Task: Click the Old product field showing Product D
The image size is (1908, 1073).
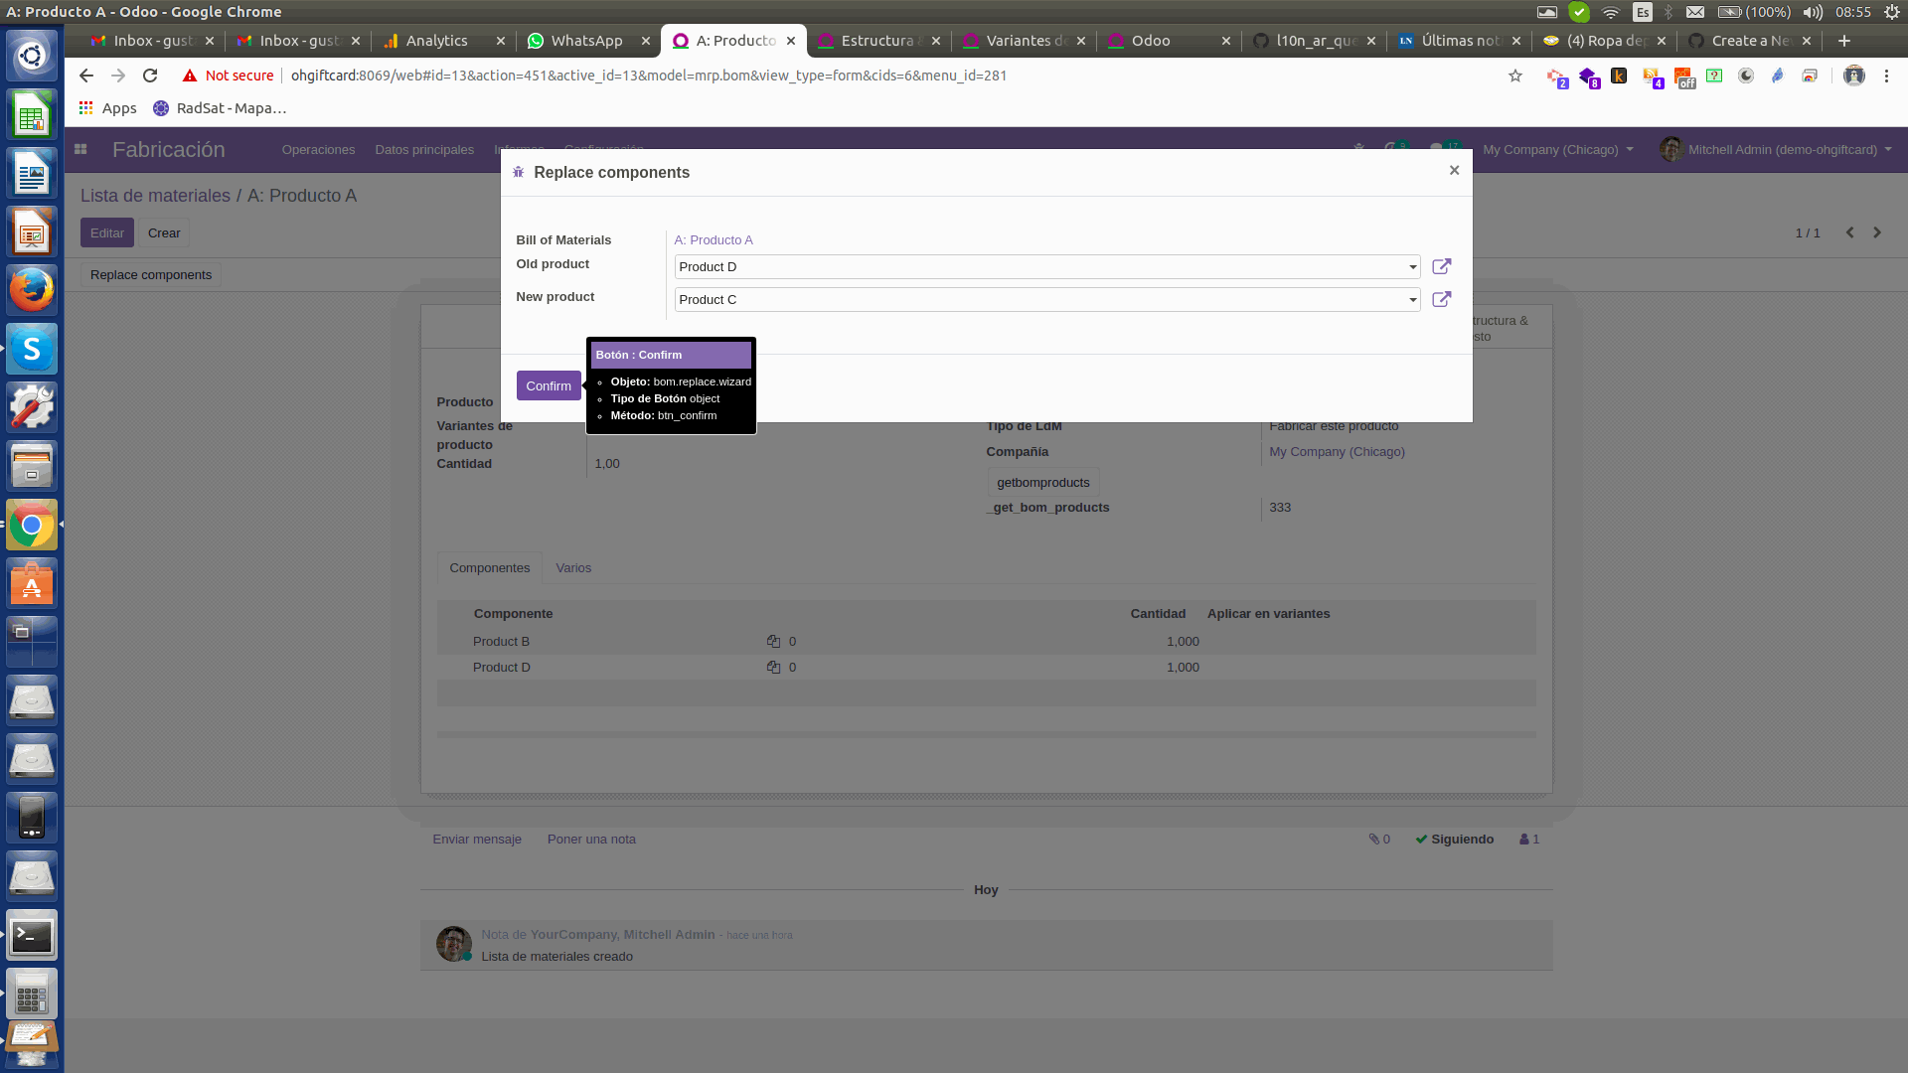Action: (x=1046, y=267)
